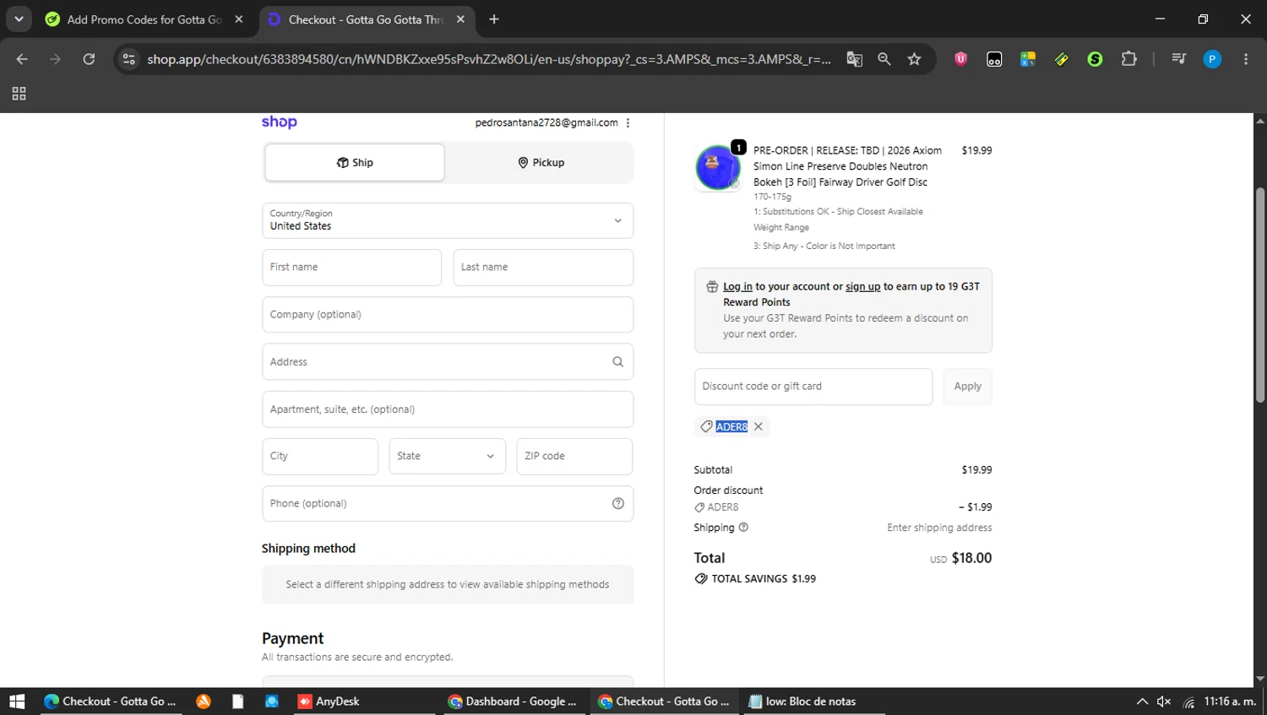This screenshot has width=1267, height=715.
Task: Open account options next to email address
Action: (628, 123)
